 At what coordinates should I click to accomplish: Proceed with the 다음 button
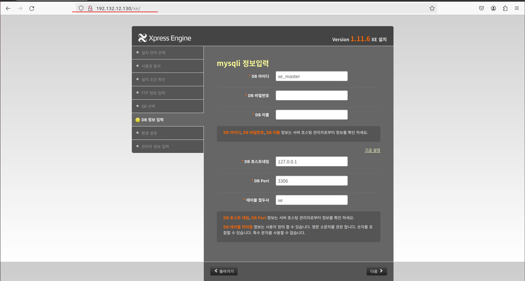[x=376, y=271]
